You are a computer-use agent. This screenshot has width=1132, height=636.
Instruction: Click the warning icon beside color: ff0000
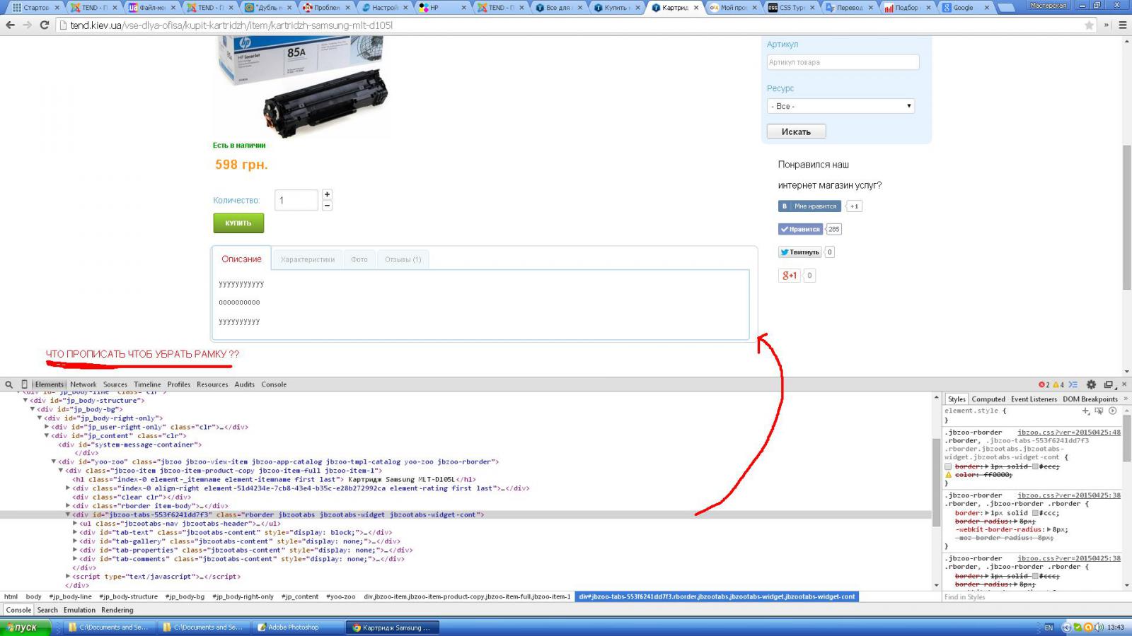coord(949,475)
